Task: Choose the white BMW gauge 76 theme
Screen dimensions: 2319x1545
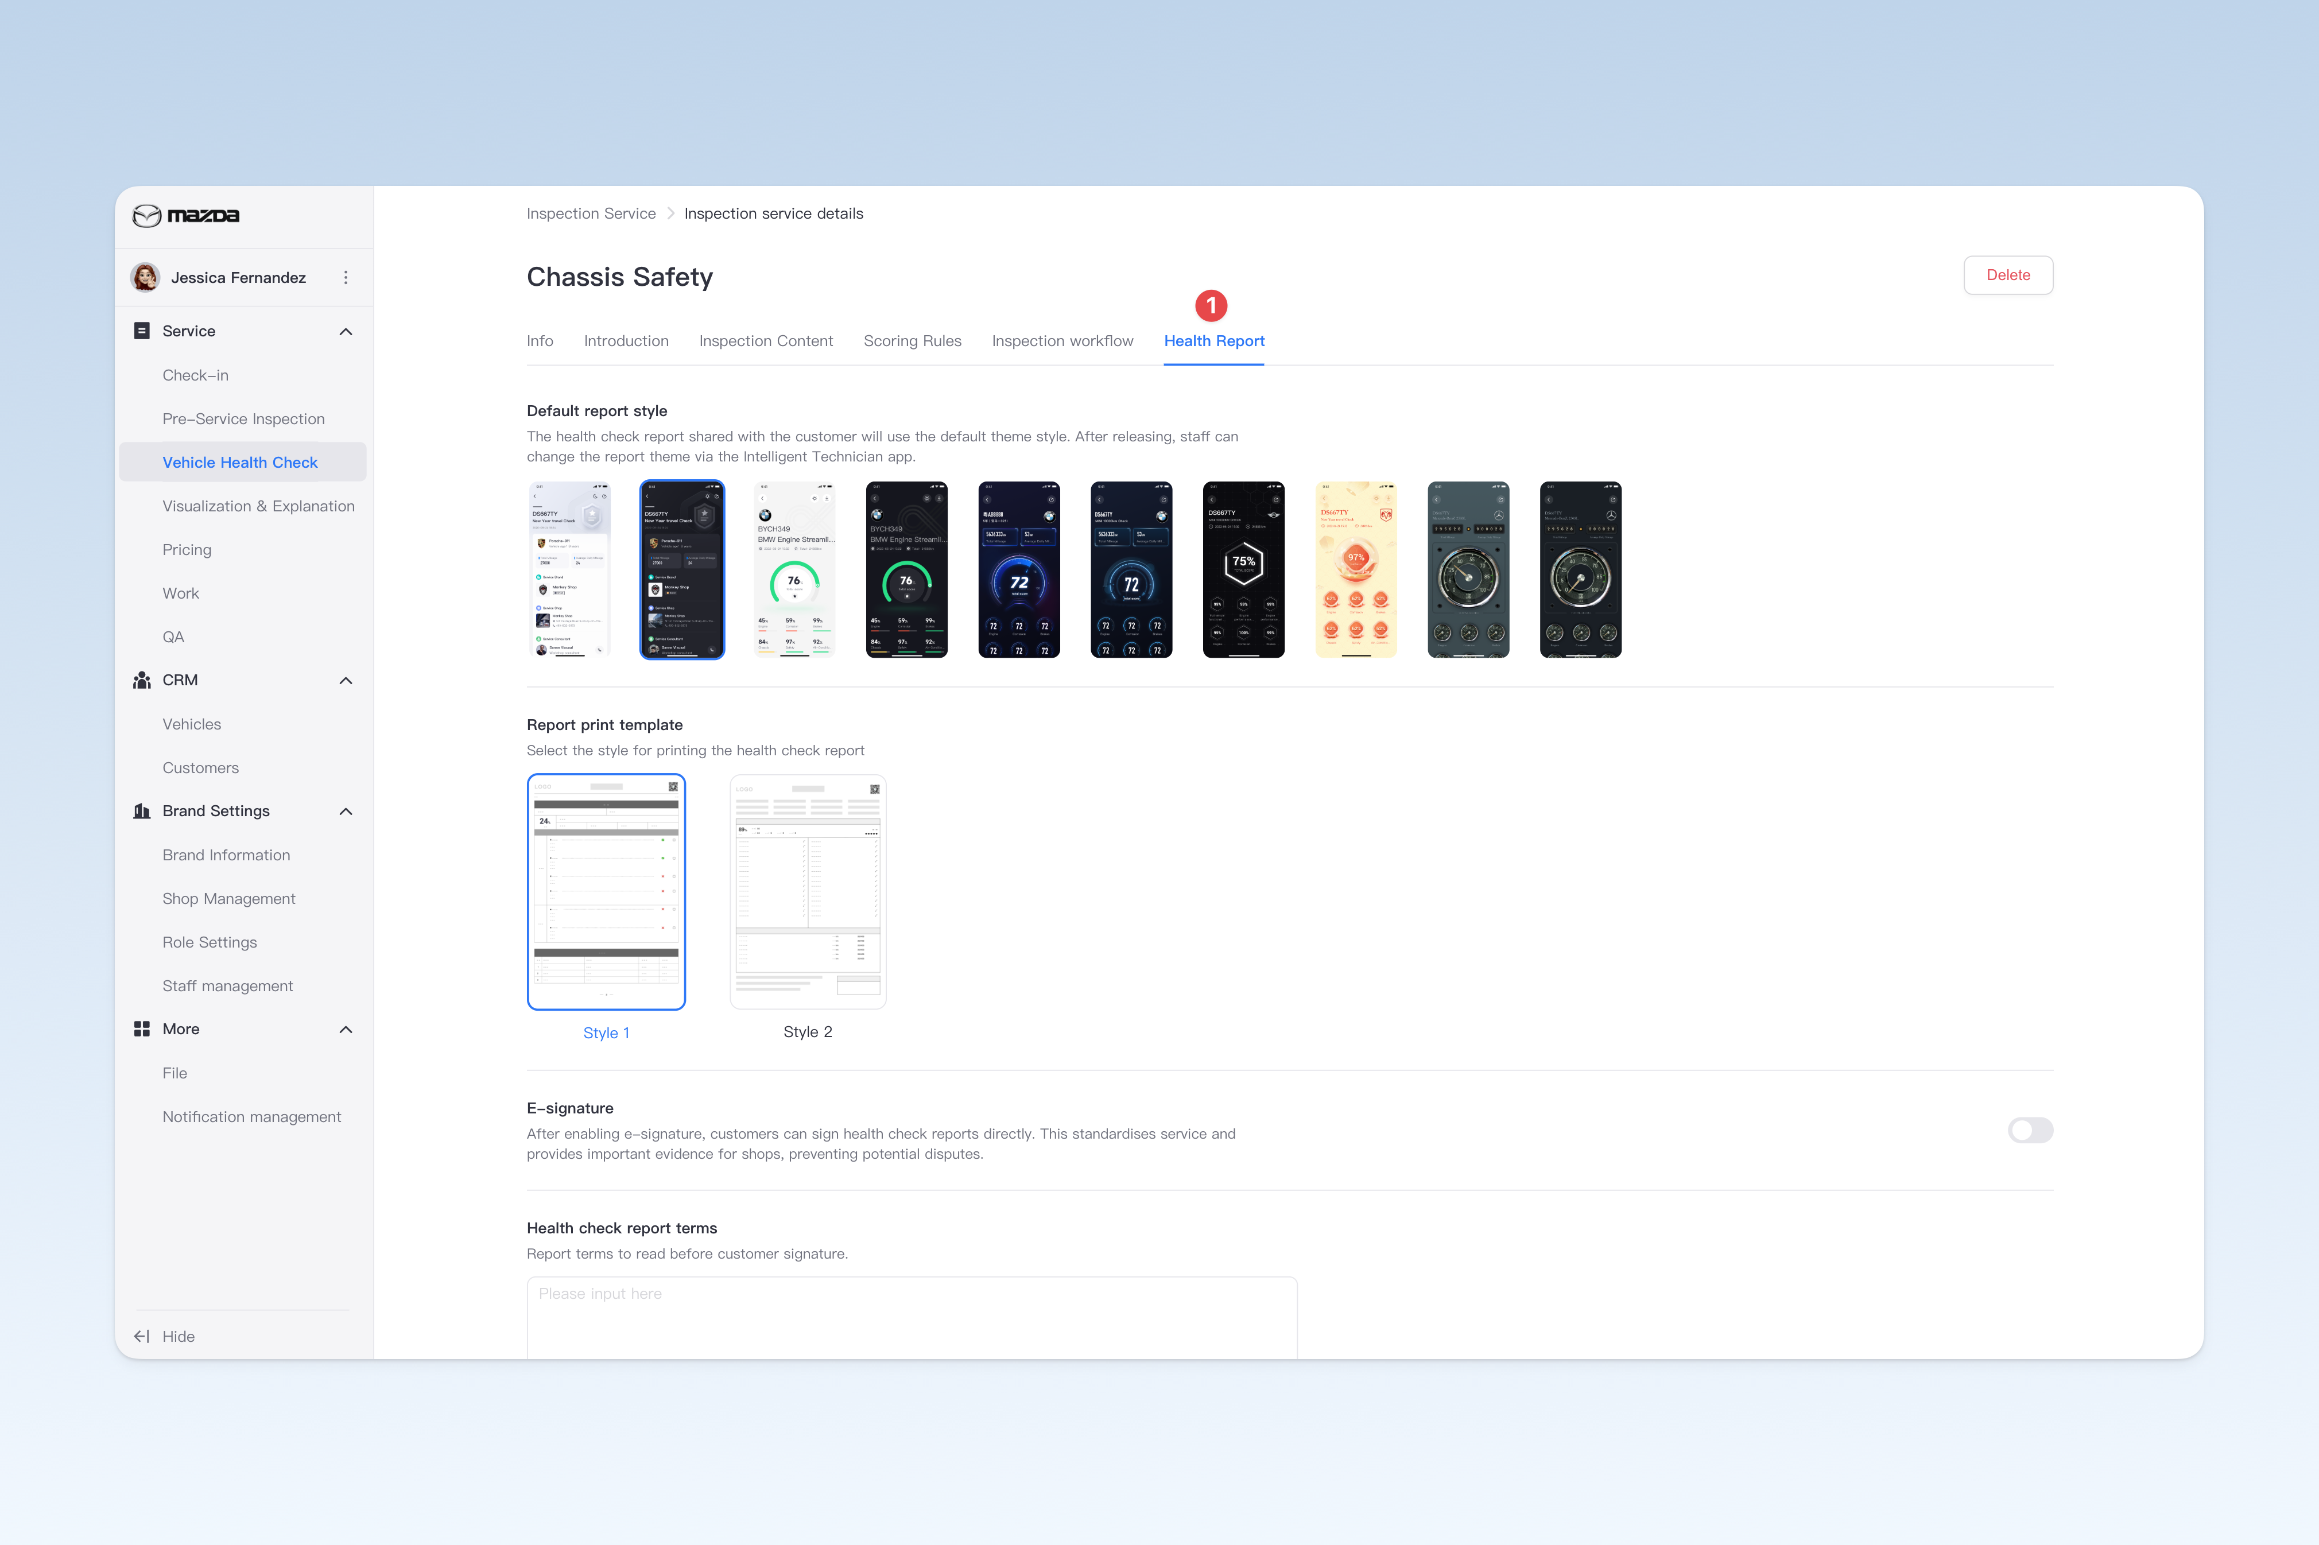Action: (794, 569)
